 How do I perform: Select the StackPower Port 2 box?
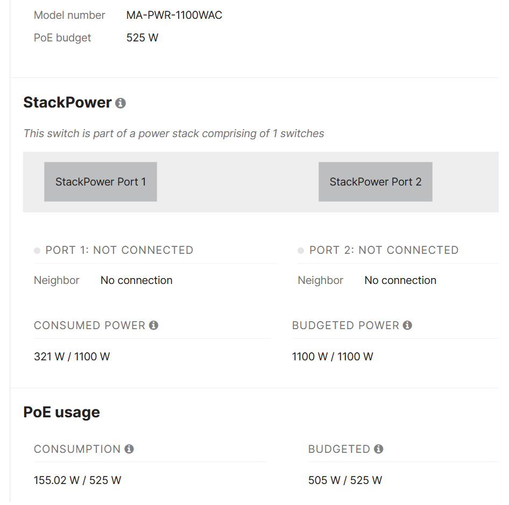pyautogui.click(x=375, y=182)
